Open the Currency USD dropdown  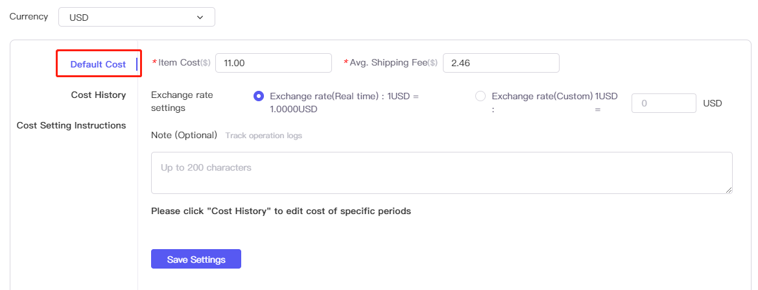point(136,18)
